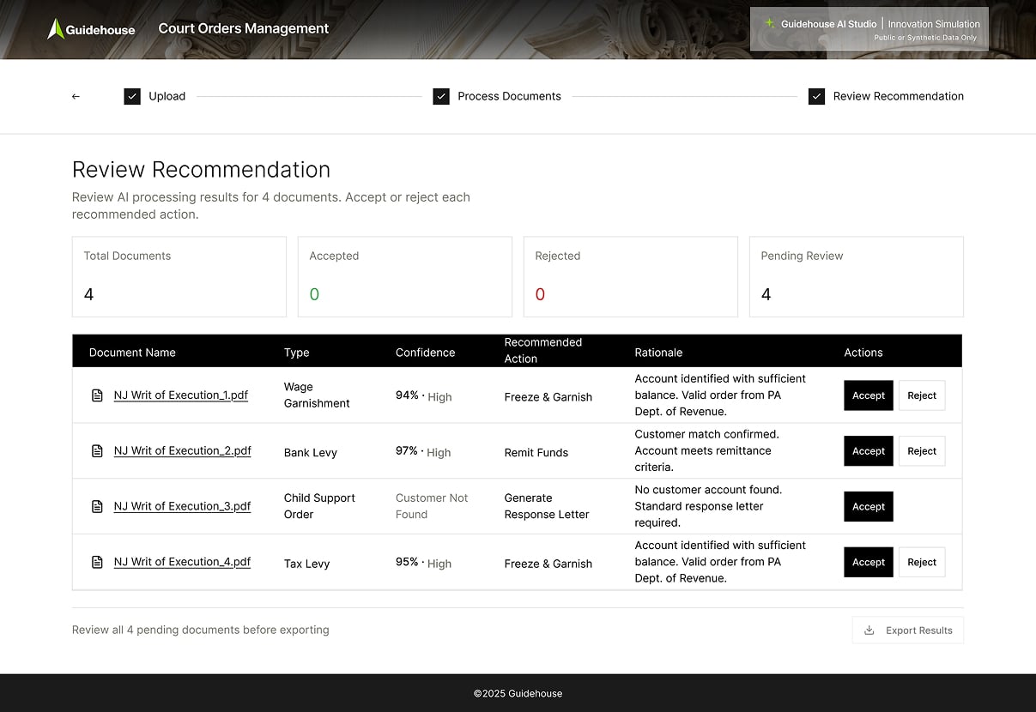
Task: Click the document icon beside NJ Writ of Execution_3.pdf
Action: [96, 506]
